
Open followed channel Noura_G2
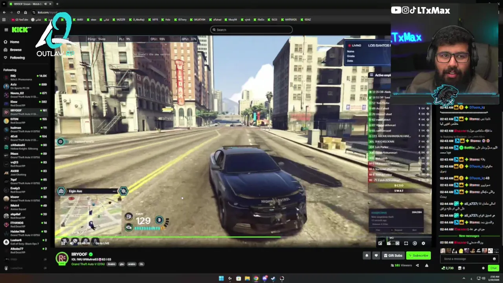[24, 94]
